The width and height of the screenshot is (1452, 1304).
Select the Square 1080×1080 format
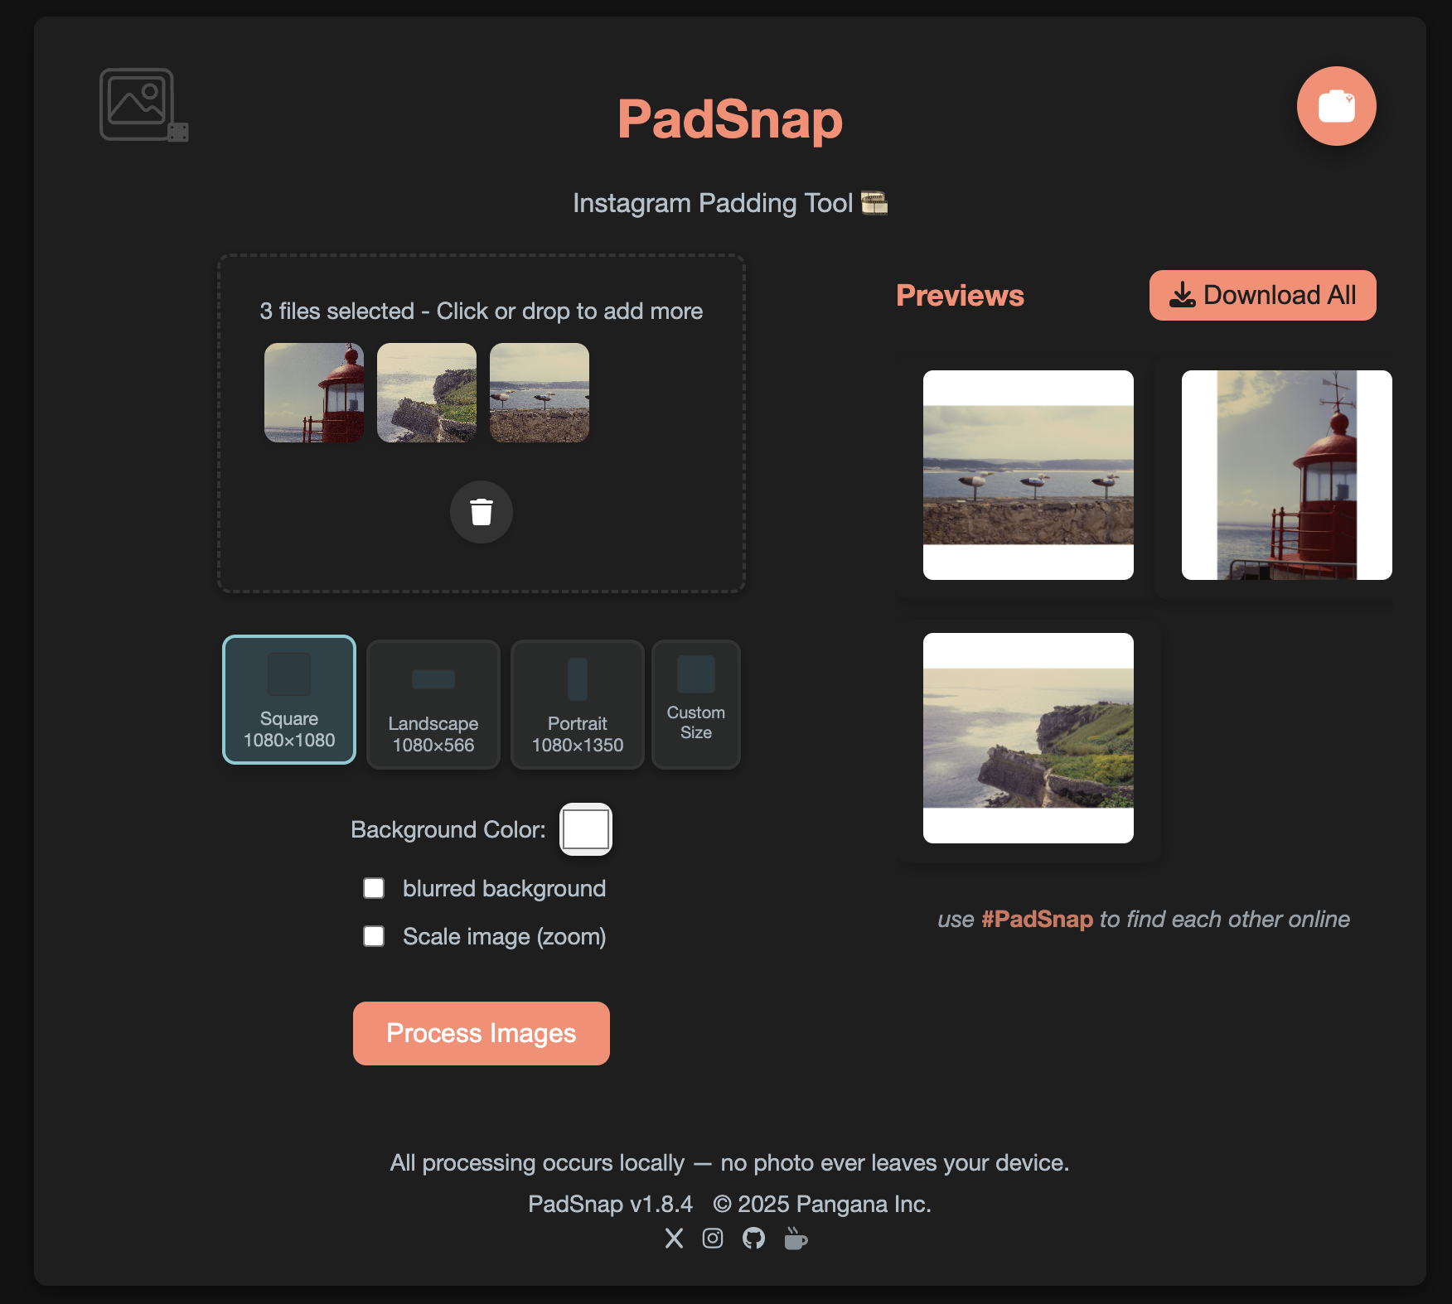pyautogui.click(x=289, y=700)
